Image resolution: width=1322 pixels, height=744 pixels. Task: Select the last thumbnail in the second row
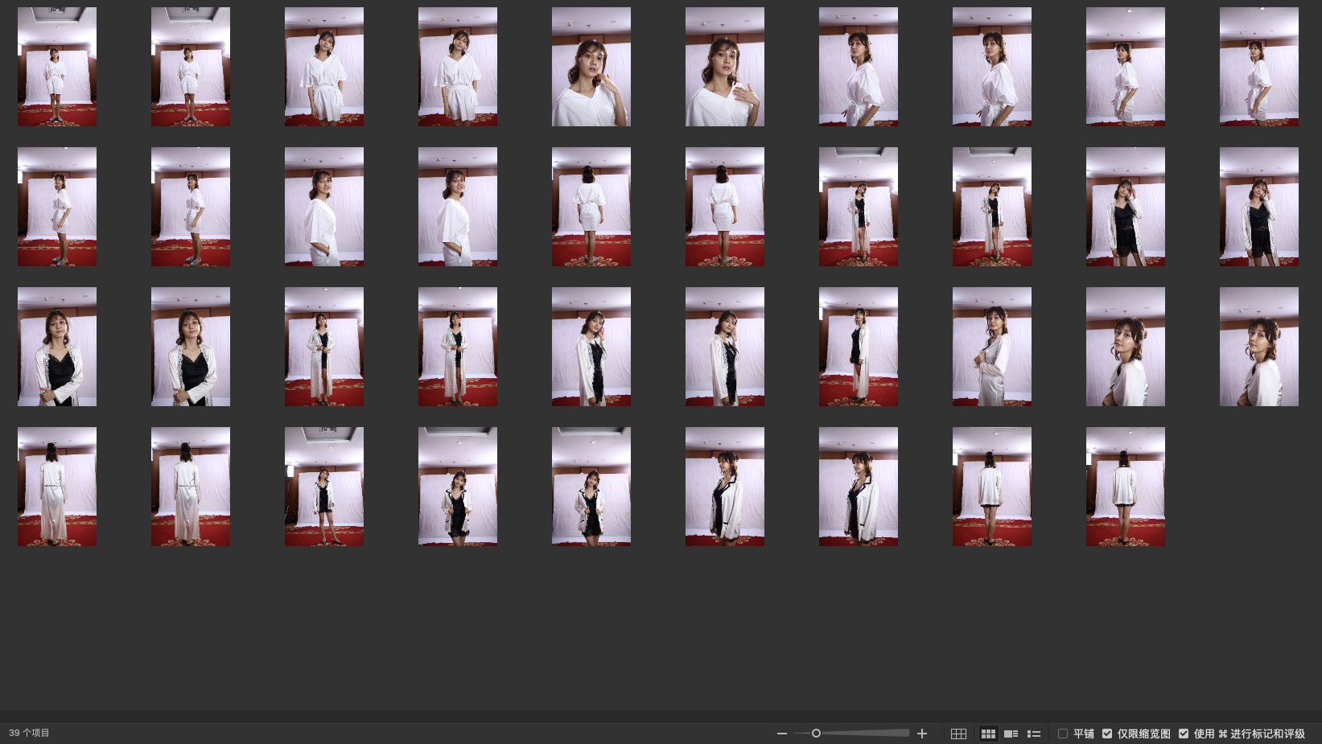pos(1258,207)
